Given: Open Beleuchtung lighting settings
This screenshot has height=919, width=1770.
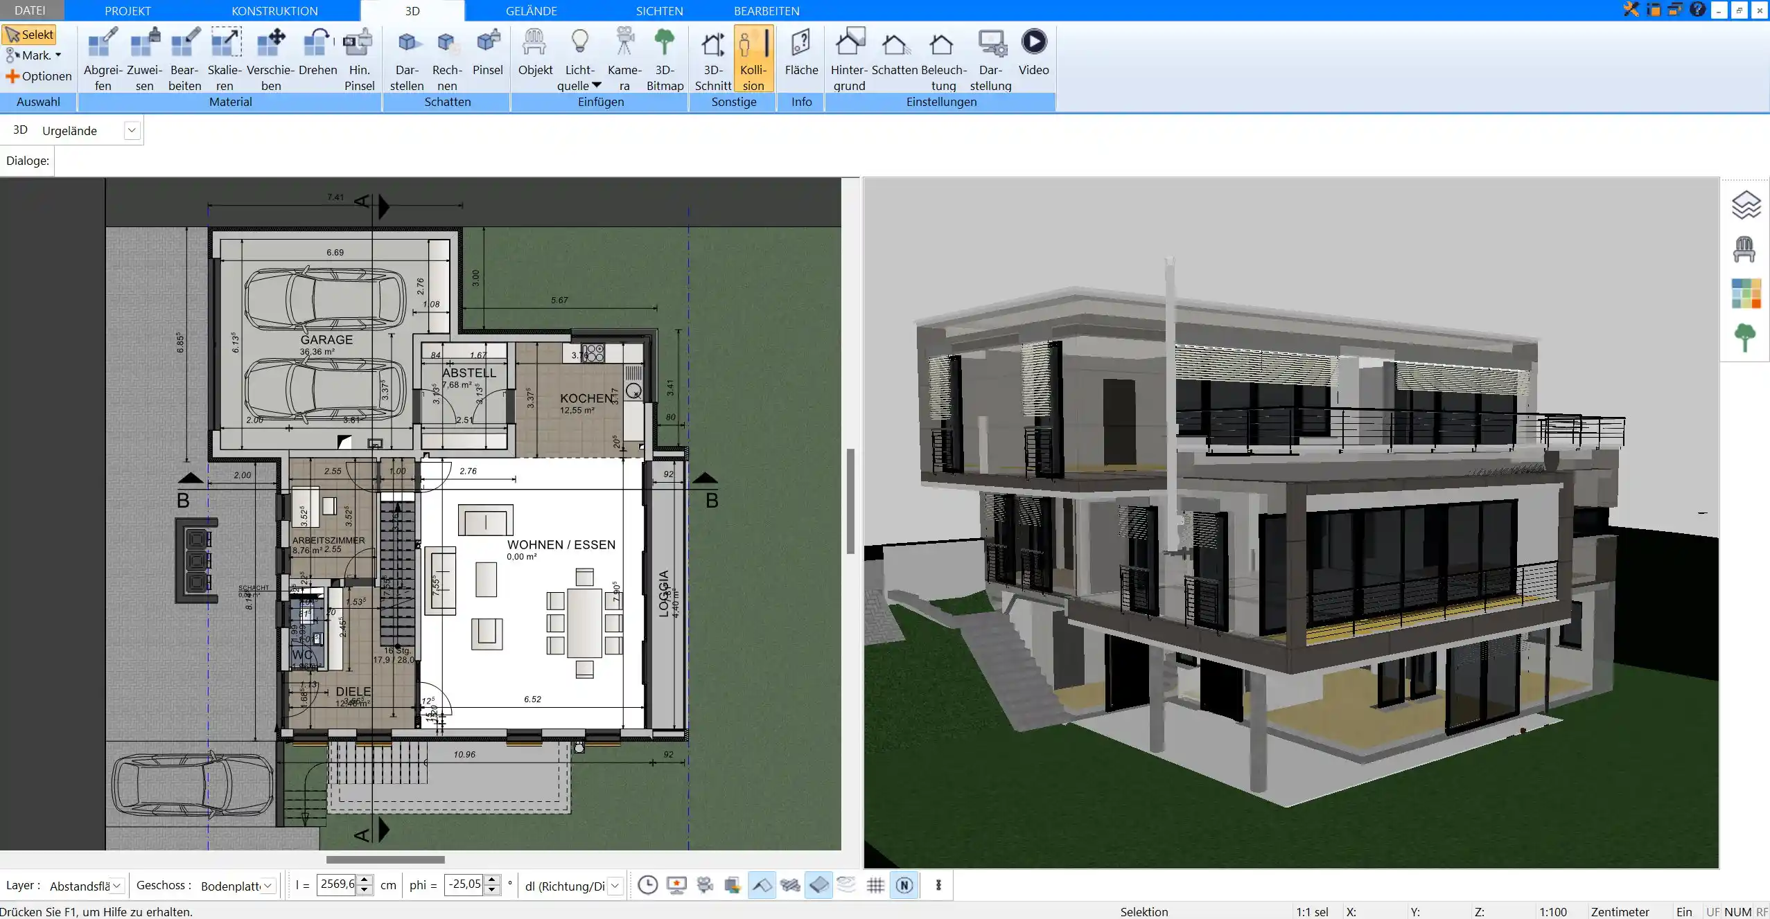Looking at the screenshot, I should click(x=943, y=59).
